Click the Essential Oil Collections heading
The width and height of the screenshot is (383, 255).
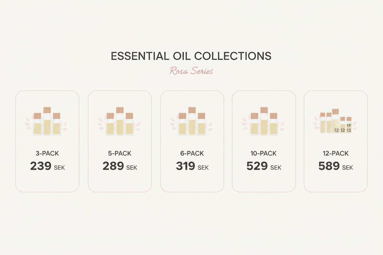point(191,56)
